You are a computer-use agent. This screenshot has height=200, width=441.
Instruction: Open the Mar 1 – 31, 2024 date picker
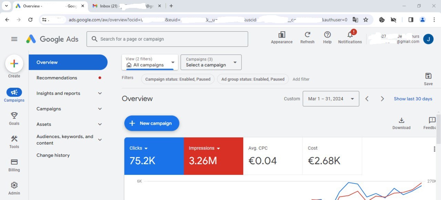[331, 99]
